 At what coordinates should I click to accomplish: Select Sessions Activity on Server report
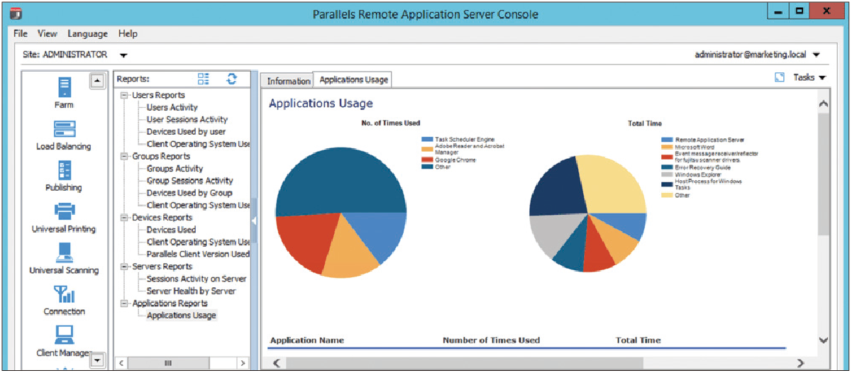pyautogui.click(x=197, y=279)
